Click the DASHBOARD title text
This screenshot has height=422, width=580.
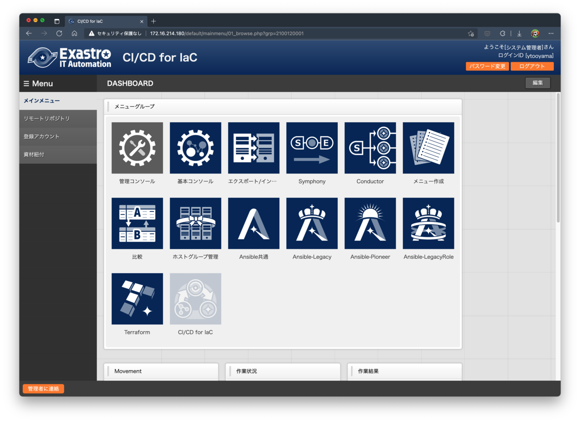click(x=130, y=83)
